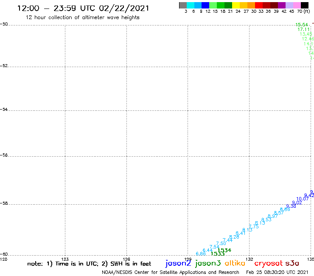Click the wave height value 13.45
Screen dimensions: 314x276
306,34
